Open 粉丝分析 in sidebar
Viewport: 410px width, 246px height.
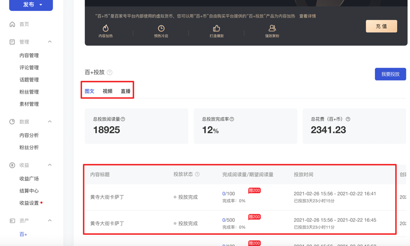click(29, 147)
